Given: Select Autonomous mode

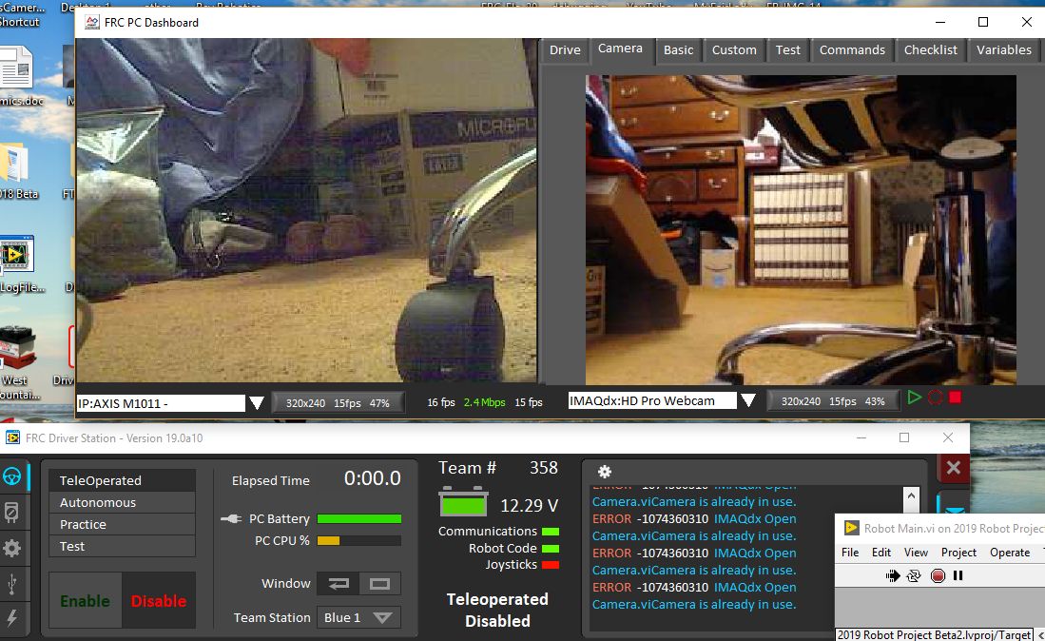Looking at the screenshot, I should [x=122, y=502].
